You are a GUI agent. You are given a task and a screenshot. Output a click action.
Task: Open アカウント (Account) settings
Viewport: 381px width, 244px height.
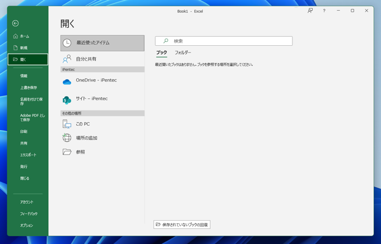click(x=27, y=202)
